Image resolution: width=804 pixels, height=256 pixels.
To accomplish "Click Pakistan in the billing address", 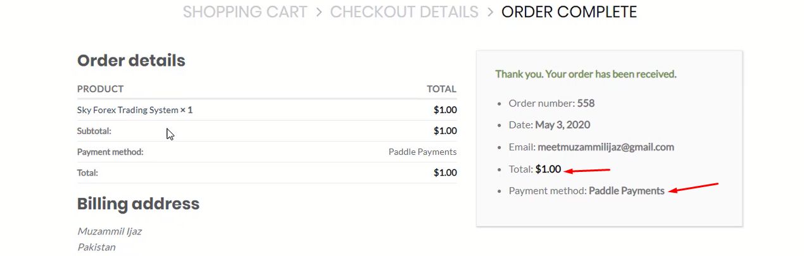I will click(x=97, y=247).
